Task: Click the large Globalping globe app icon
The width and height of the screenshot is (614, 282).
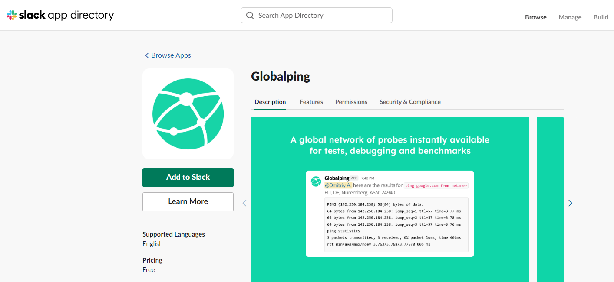Action: [x=188, y=114]
